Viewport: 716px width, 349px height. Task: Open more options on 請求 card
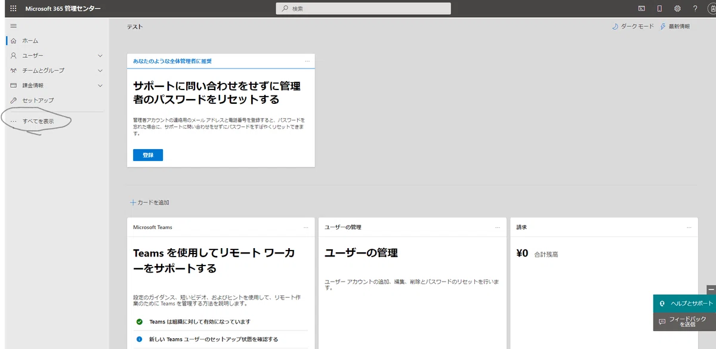click(690, 227)
